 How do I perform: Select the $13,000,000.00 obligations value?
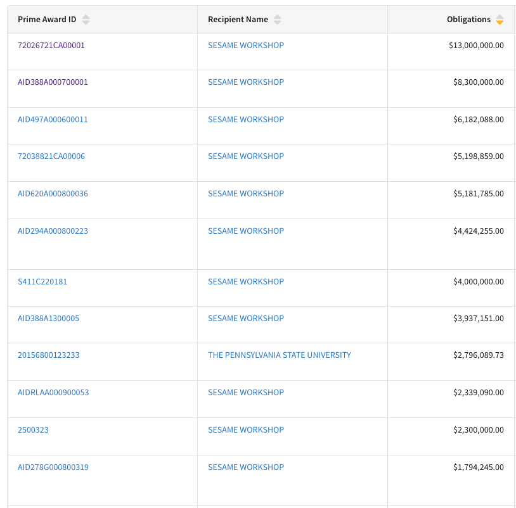476,46
